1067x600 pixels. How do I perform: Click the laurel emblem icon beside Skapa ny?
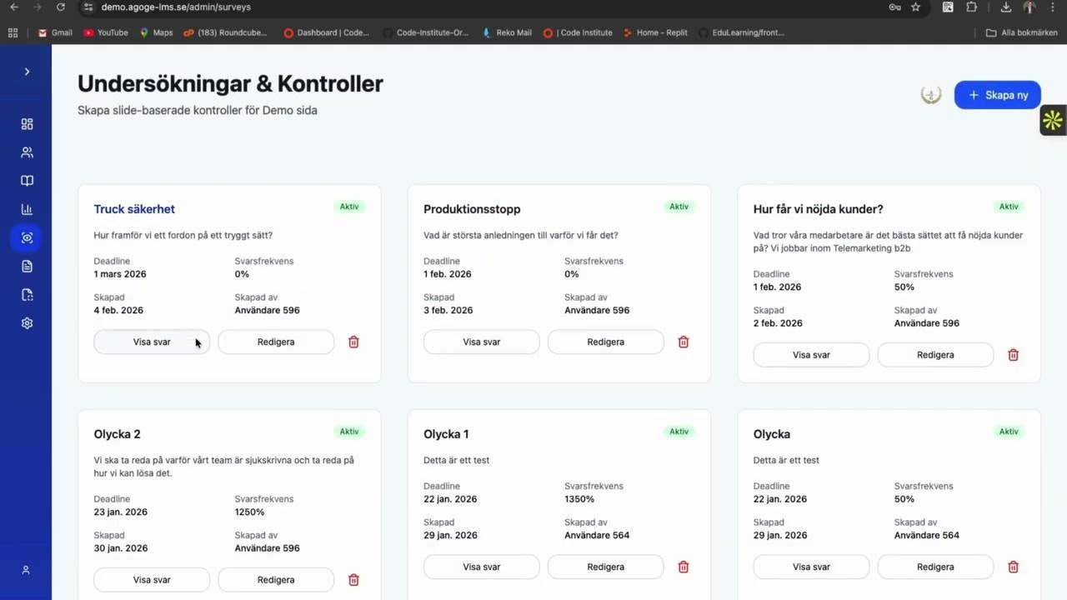coord(931,95)
